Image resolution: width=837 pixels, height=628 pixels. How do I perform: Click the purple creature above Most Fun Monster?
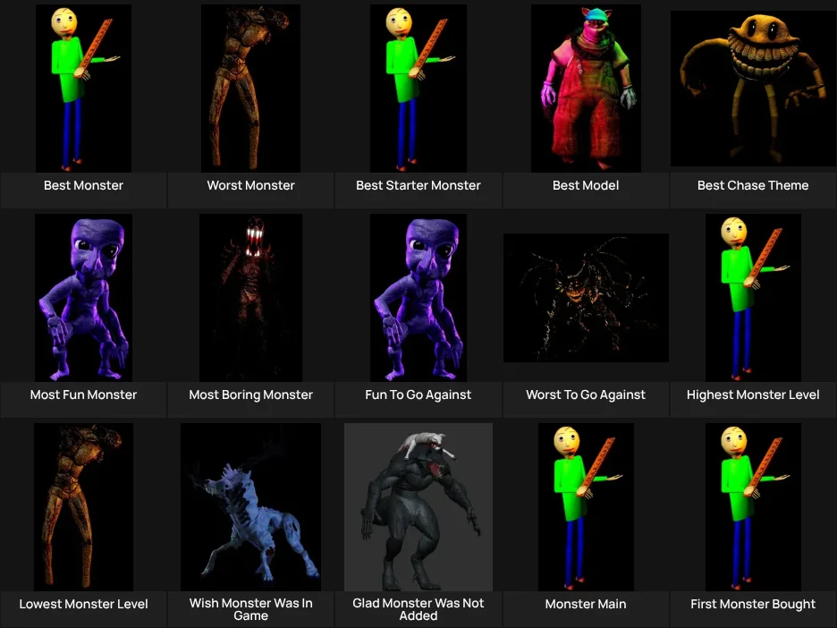click(83, 297)
